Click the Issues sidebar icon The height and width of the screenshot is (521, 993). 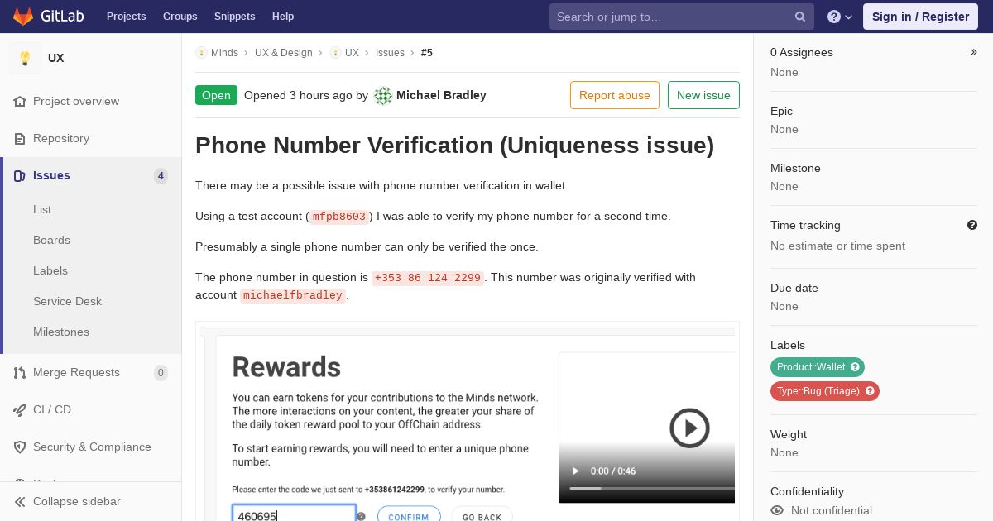pyautogui.click(x=20, y=176)
